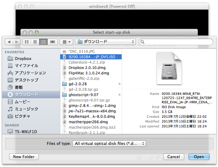The width and height of the screenshot is (218, 167).
Task: Select DSC_0116.JPG in the file list
Action: coord(91,51)
